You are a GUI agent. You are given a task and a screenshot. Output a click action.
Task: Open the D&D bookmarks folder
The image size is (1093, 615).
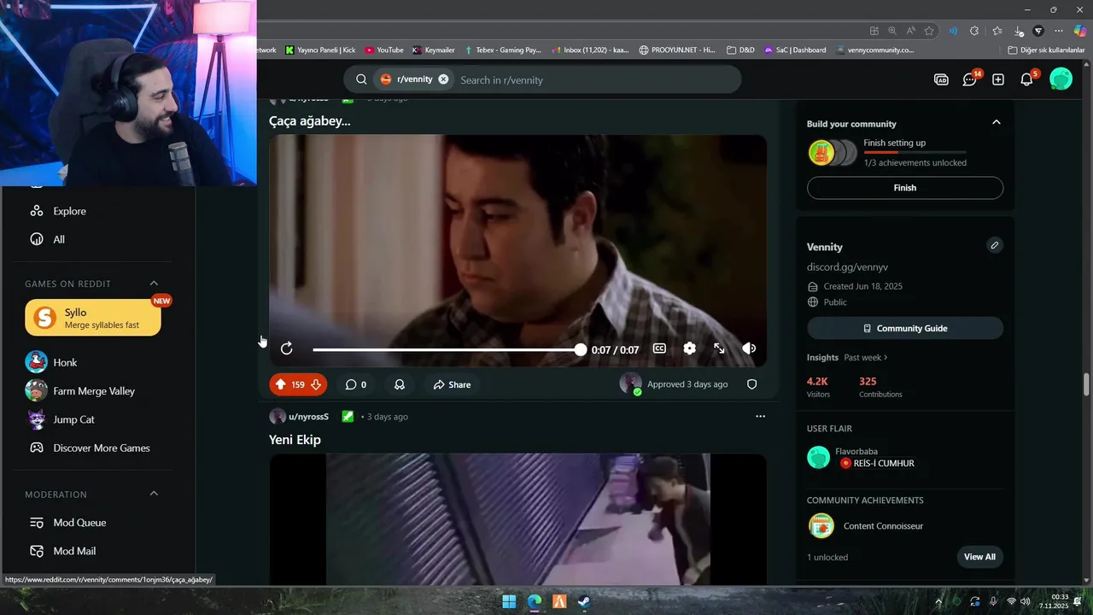(740, 50)
